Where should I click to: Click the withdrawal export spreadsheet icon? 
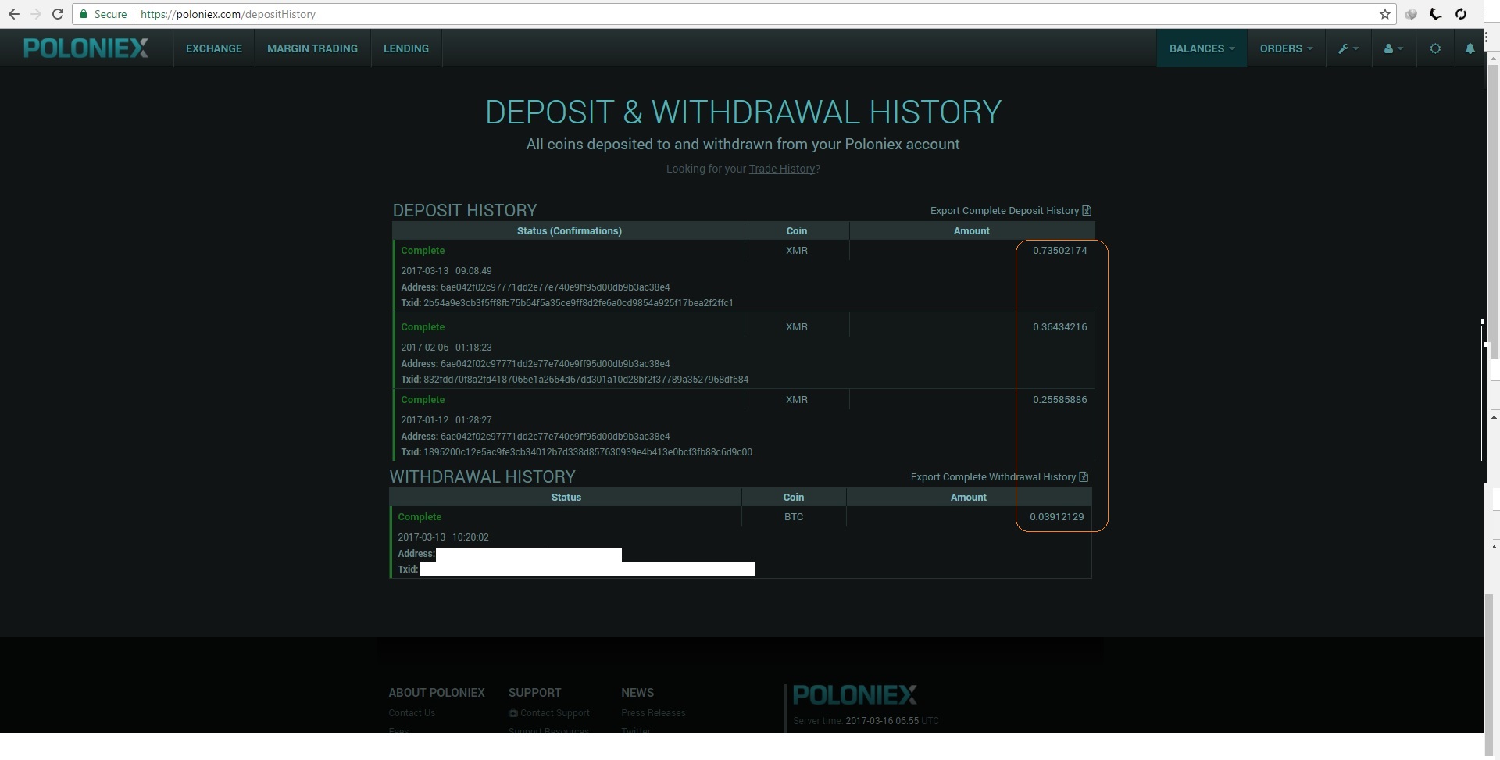pos(1084,477)
